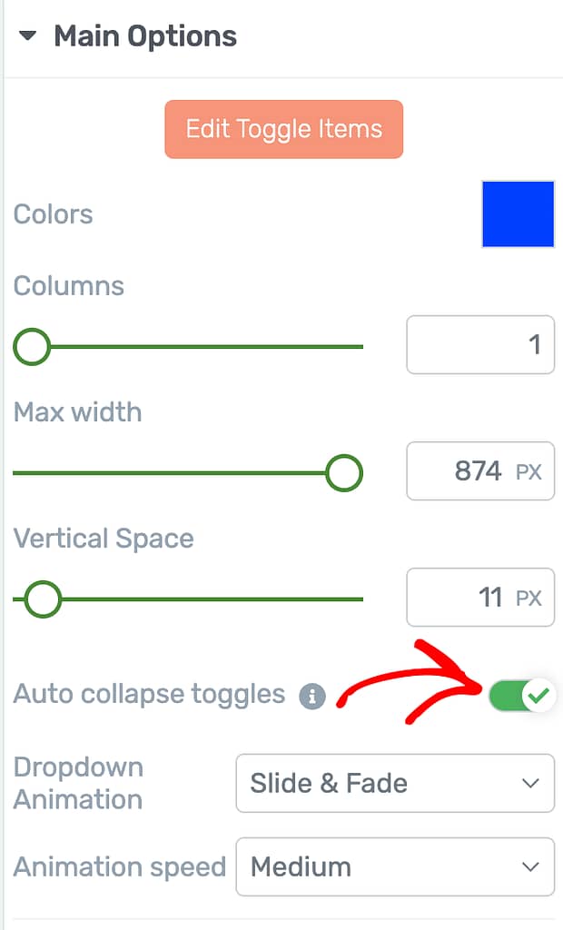Image resolution: width=563 pixels, height=930 pixels.
Task: Open the Edit Toggle Items button
Action: pos(283,129)
